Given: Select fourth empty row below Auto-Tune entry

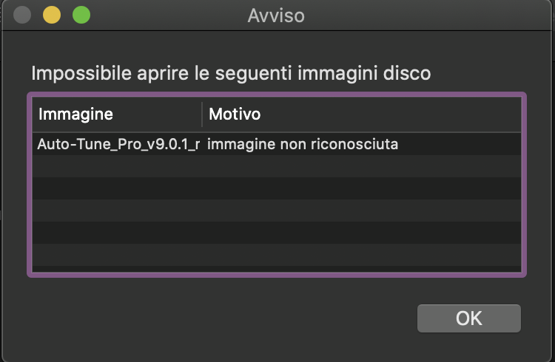Looking at the screenshot, I should pyautogui.click(x=277, y=233).
